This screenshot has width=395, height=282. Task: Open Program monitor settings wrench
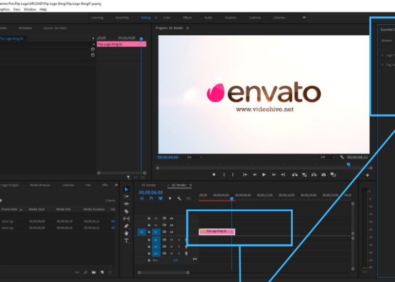coord(342,157)
